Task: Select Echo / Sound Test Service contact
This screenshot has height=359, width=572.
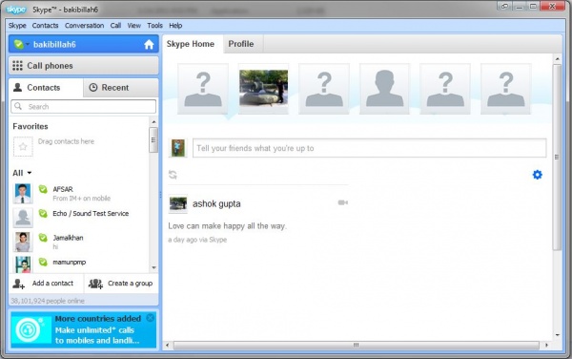Action: tap(80, 218)
